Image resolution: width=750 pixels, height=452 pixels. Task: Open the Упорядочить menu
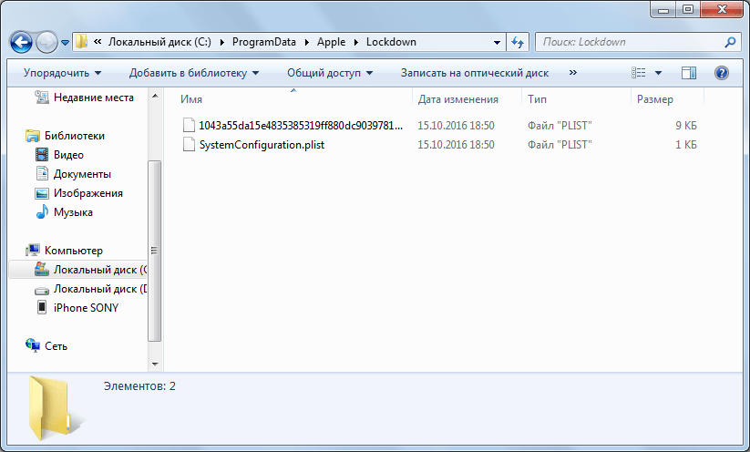click(x=62, y=73)
